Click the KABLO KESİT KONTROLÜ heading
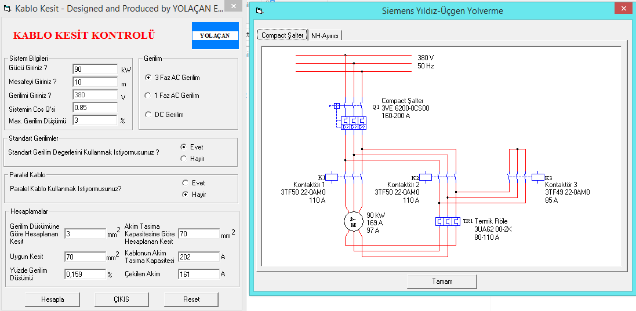The height and width of the screenshot is (311, 636). click(x=84, y=36)
